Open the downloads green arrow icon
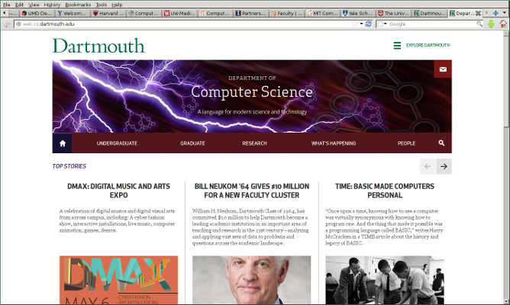This screenshot has height=305, width=510. click(491, 24)
